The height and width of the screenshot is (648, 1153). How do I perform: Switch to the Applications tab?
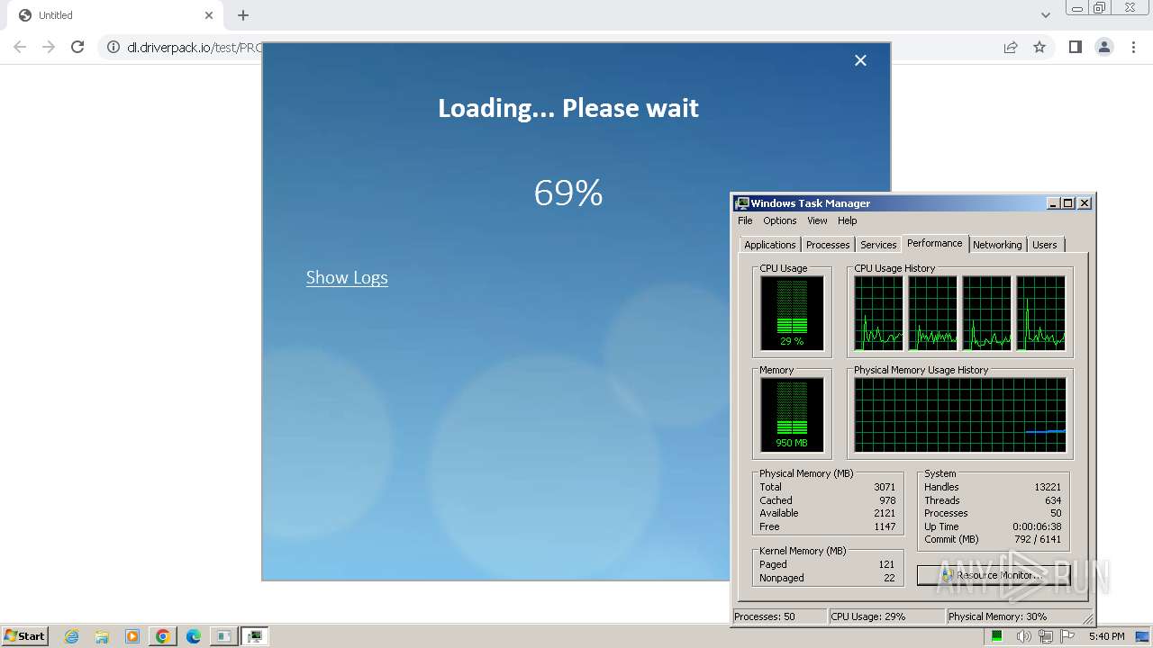[770, 245]
